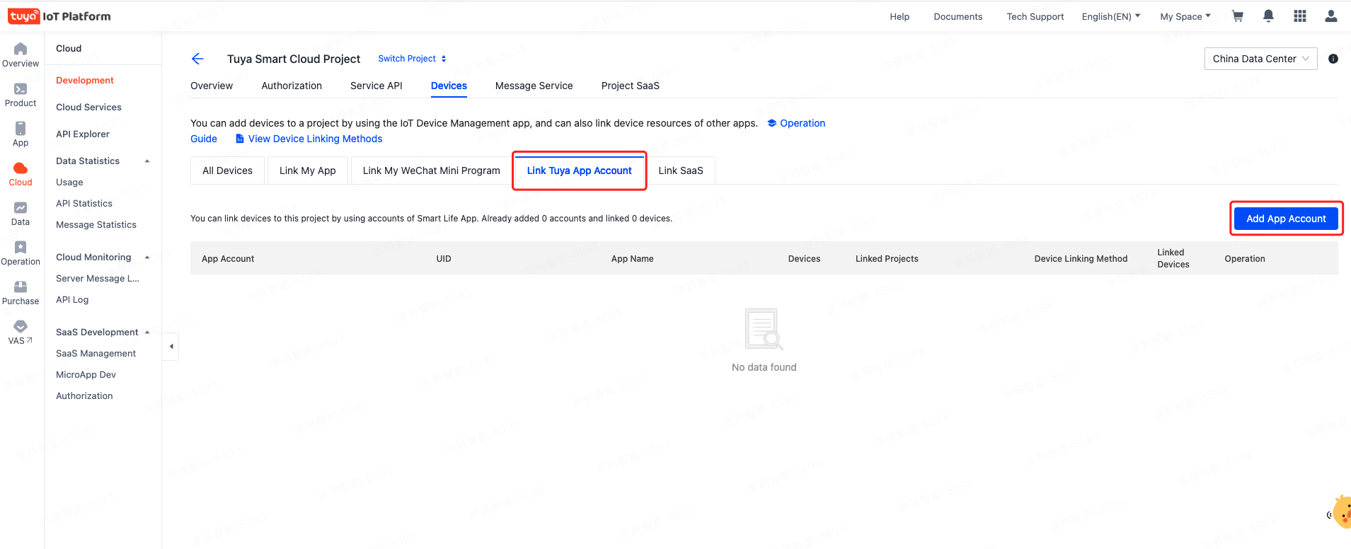Open Operation section in left sidebar
Screen dimensions: 1351x549
[21, 253]
